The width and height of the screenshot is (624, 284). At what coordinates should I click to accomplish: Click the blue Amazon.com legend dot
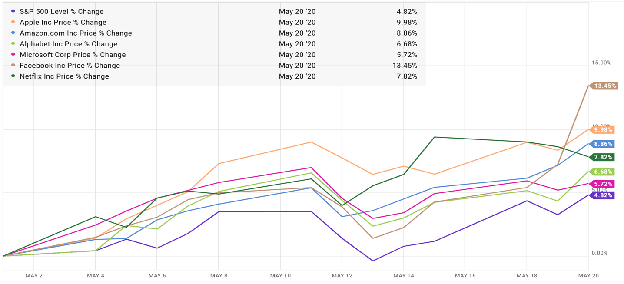pyautogui.click(x=13, y=33)
